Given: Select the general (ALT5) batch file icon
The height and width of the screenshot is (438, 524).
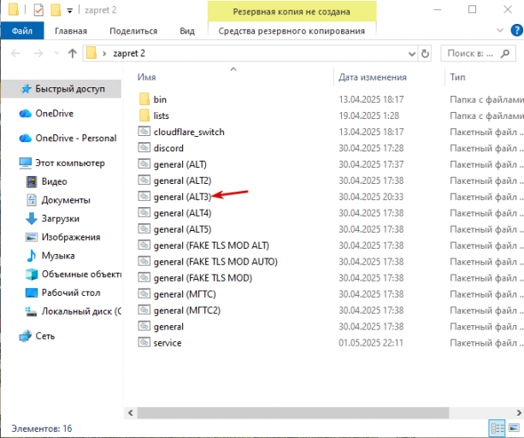Looking at the screenshot, I should click(144, 228).
